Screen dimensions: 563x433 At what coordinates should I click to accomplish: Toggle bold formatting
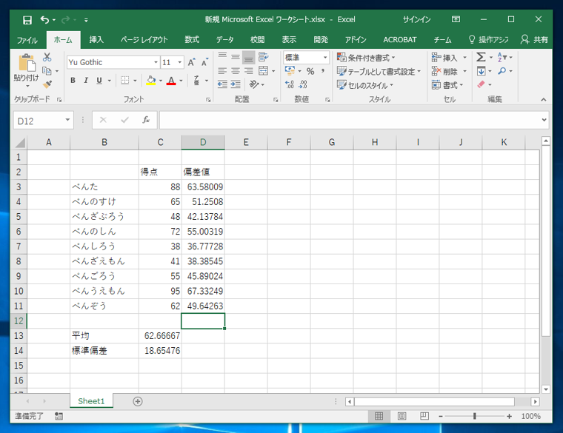pyautogui.click(x=73, y=81)
